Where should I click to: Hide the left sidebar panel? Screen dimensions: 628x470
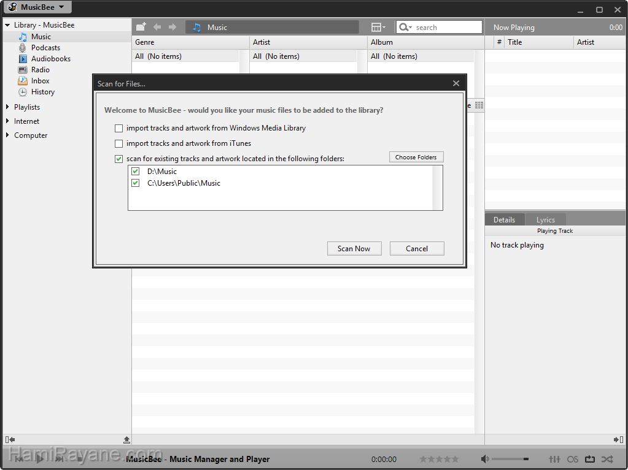pyautogui.click(x=10, y=439)
